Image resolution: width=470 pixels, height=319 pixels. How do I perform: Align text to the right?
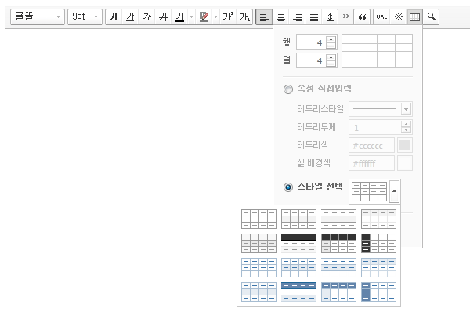297,16
